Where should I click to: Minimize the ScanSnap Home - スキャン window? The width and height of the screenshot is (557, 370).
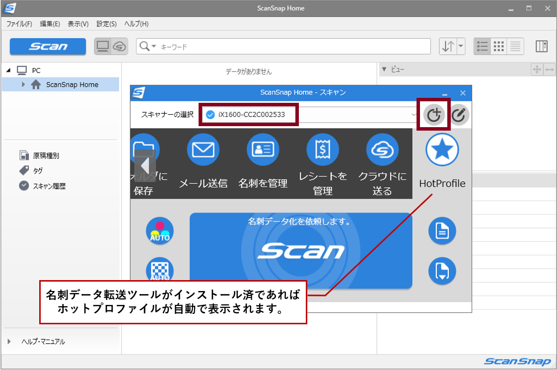(444, 93)
